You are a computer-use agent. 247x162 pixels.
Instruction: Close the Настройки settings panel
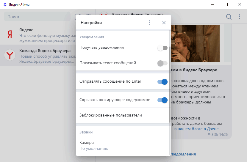[164, 23]
